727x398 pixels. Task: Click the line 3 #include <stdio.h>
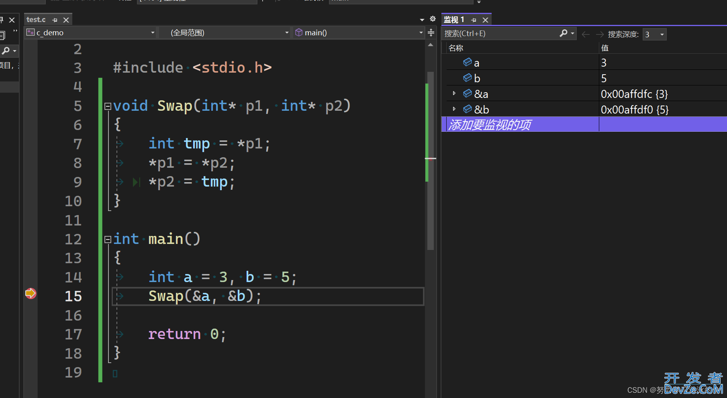pyautogui.click(x=192, y=67)
